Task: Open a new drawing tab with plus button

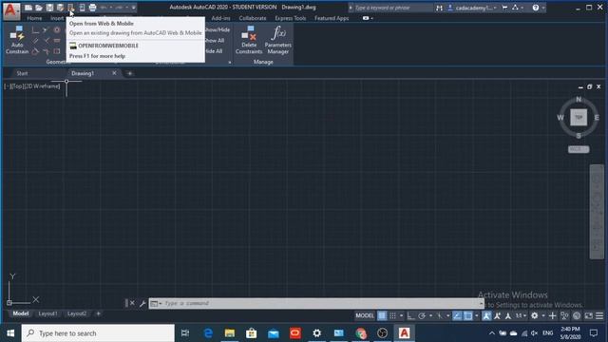Action: pos(130,73)
